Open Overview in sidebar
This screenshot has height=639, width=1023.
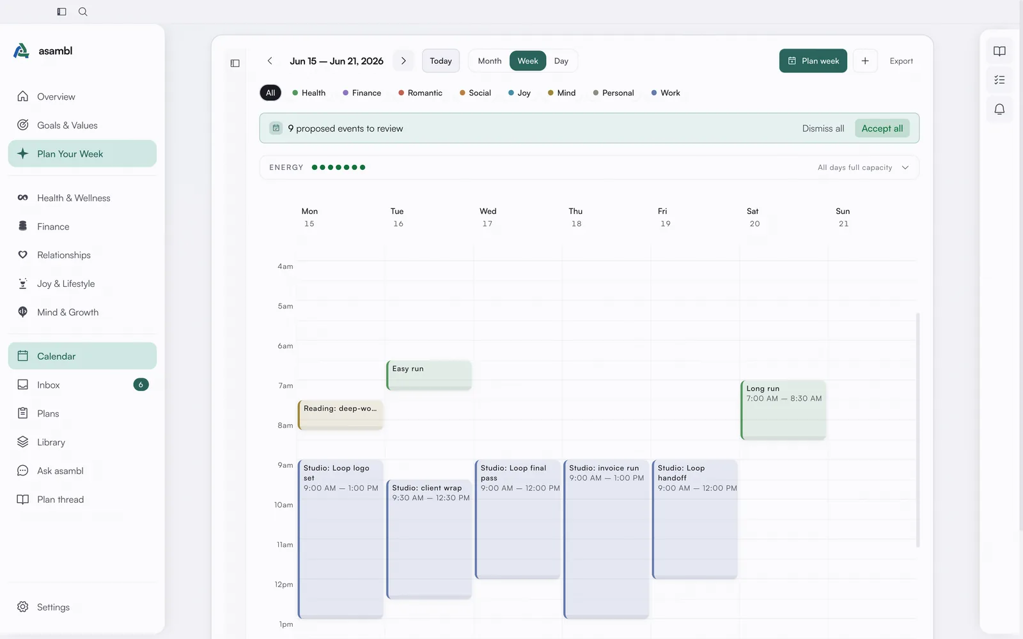click(82, 96)
